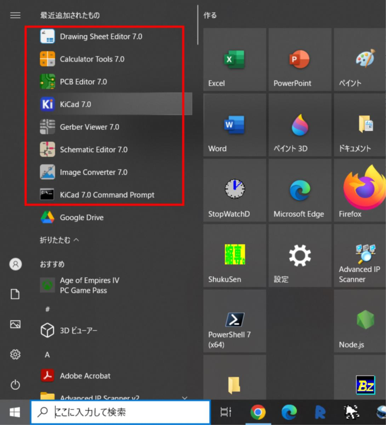Open Pictures from the Start sidebar
Image resolution: width=386 pixels, height=425 pixels.
click(x=15, y=324)
